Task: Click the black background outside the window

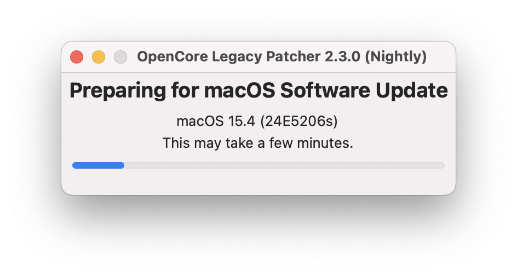Action: [x=258, y=235]
